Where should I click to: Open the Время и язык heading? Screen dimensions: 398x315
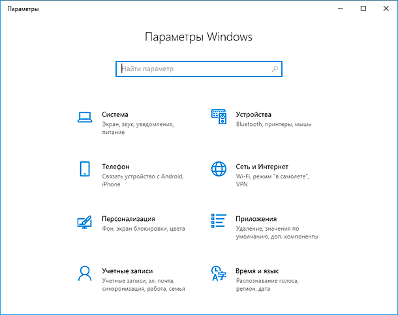pos(257,271)
